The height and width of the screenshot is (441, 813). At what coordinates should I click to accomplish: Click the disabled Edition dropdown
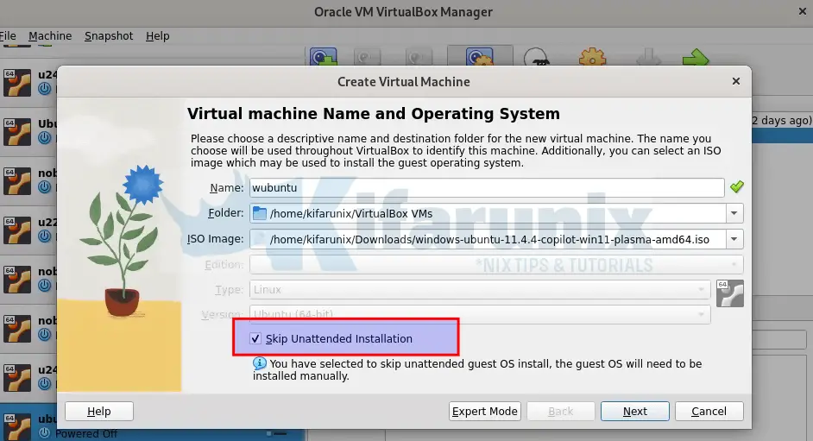pyautogui.click(x=496, y=264)
